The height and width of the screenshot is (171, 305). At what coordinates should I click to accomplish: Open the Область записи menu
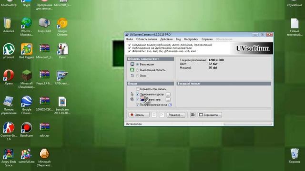(146, 39)
